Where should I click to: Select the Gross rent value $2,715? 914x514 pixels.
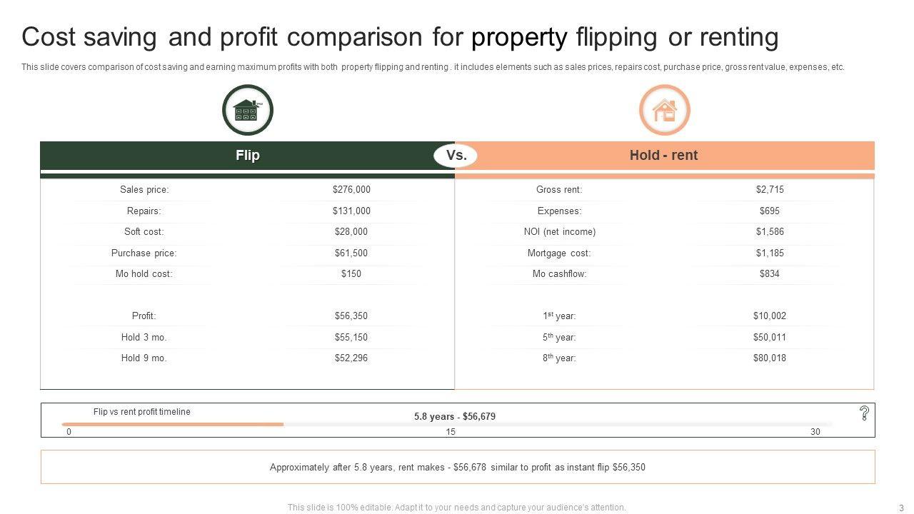coord(770,190)
